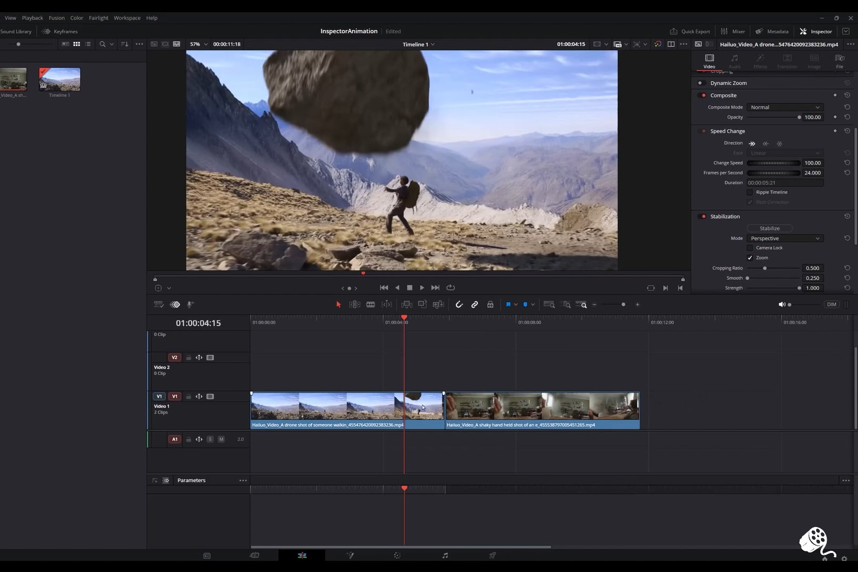The image size is (858, 572).
Task: Open the Workspace menu
Action: [127, 18]
